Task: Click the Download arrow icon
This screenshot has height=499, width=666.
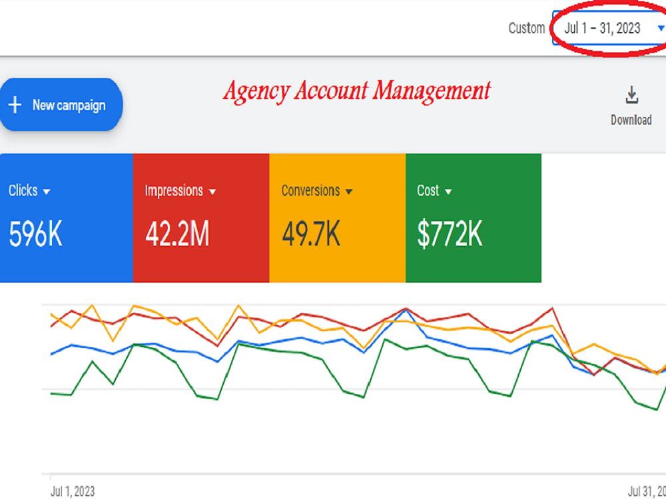Action: click(x=631, y=95)
